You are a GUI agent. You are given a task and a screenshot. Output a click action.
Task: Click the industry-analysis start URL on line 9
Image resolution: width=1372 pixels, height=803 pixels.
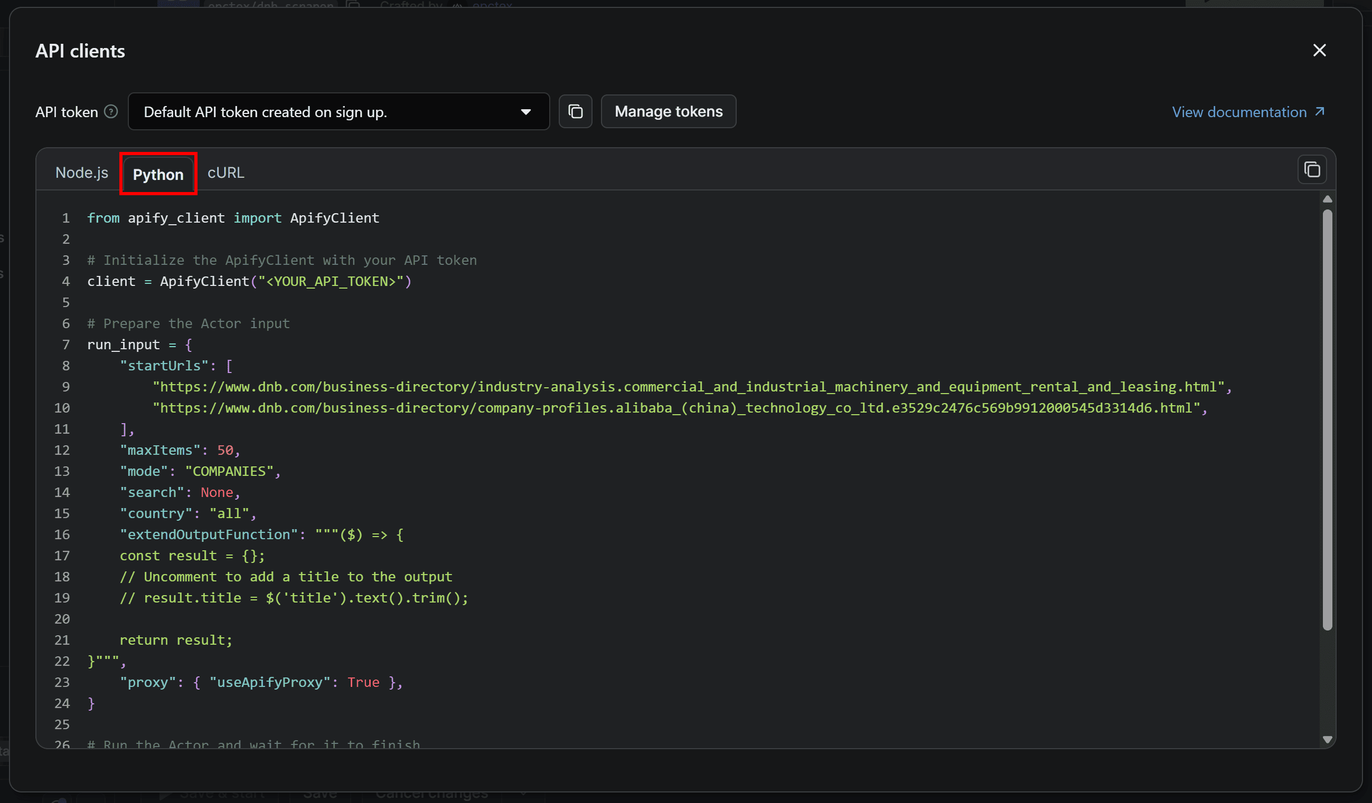point(689,387)
